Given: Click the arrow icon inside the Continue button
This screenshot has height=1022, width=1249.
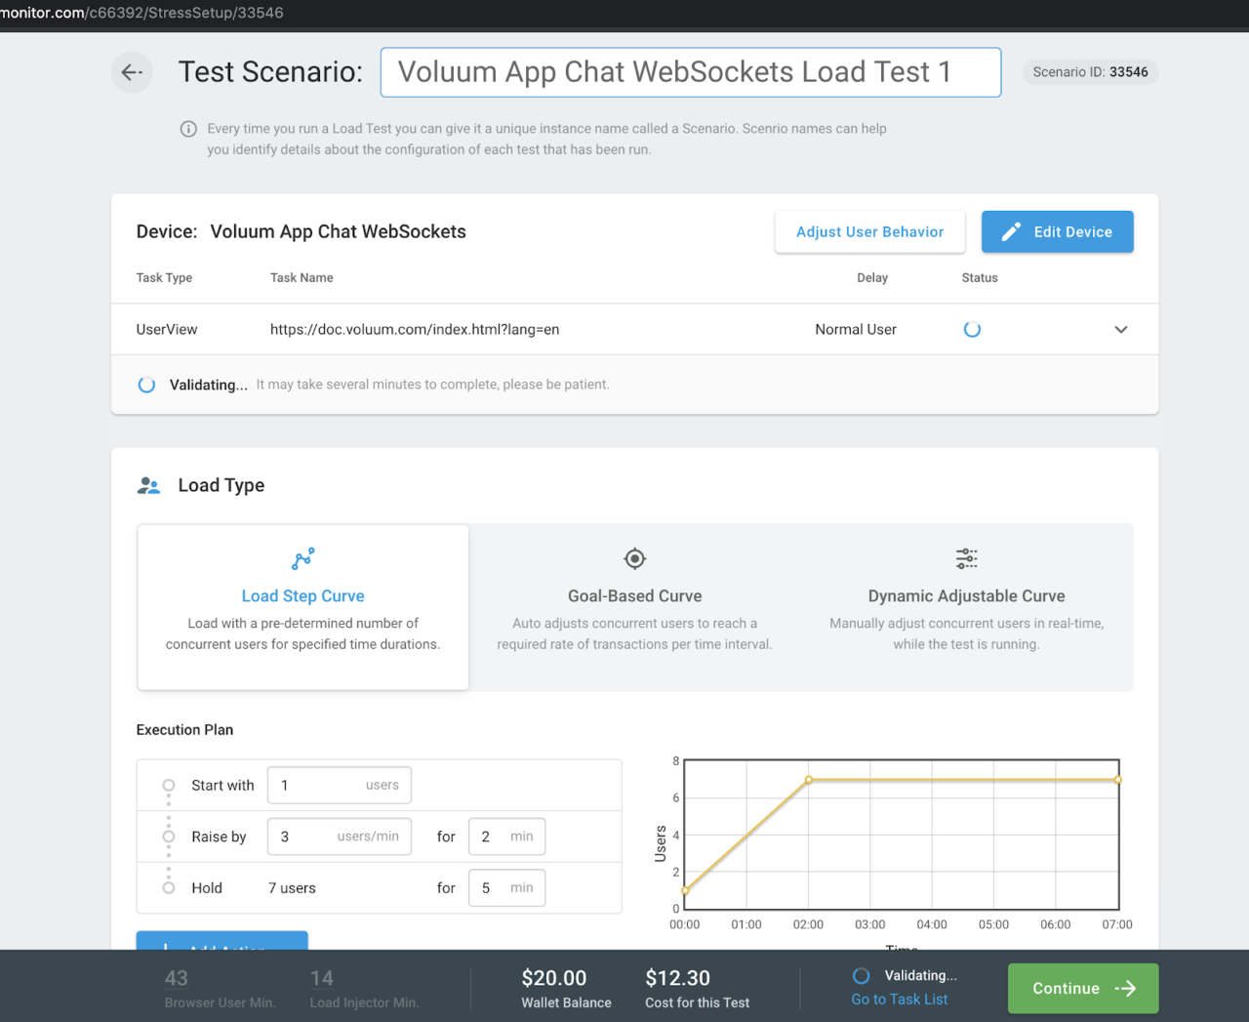Looking at the screenshot, I should pyautogui.click(x=1126, y=988).
